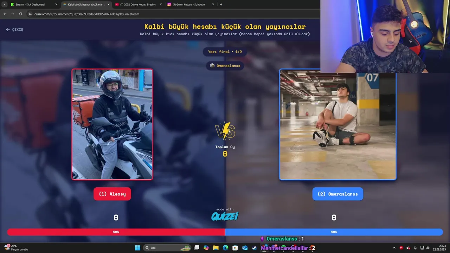Open the weather widget showing 25°C
Screen dimensions: 450x253
tap(16, 248)
